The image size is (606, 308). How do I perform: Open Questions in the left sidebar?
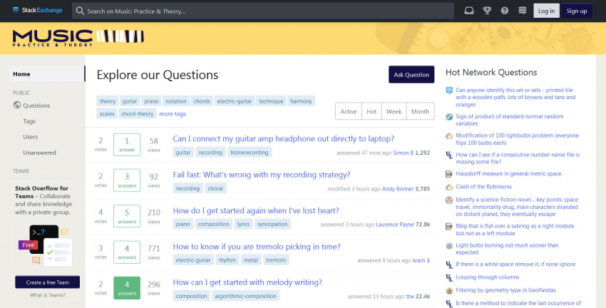tap(36, 106)
